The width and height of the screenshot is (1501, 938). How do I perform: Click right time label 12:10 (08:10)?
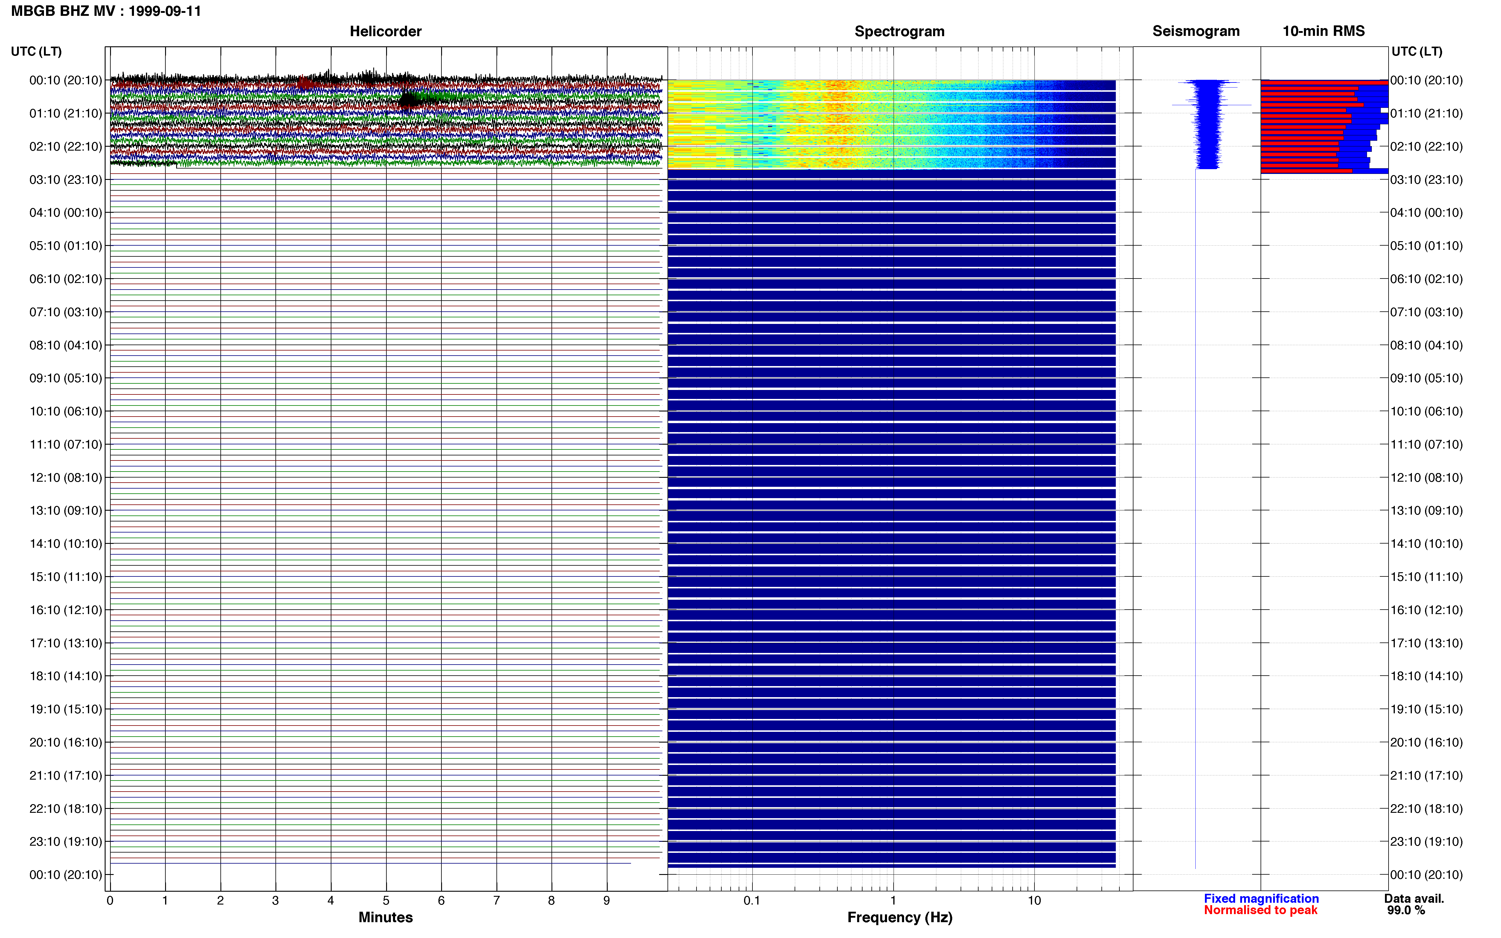coord(1427,478)
